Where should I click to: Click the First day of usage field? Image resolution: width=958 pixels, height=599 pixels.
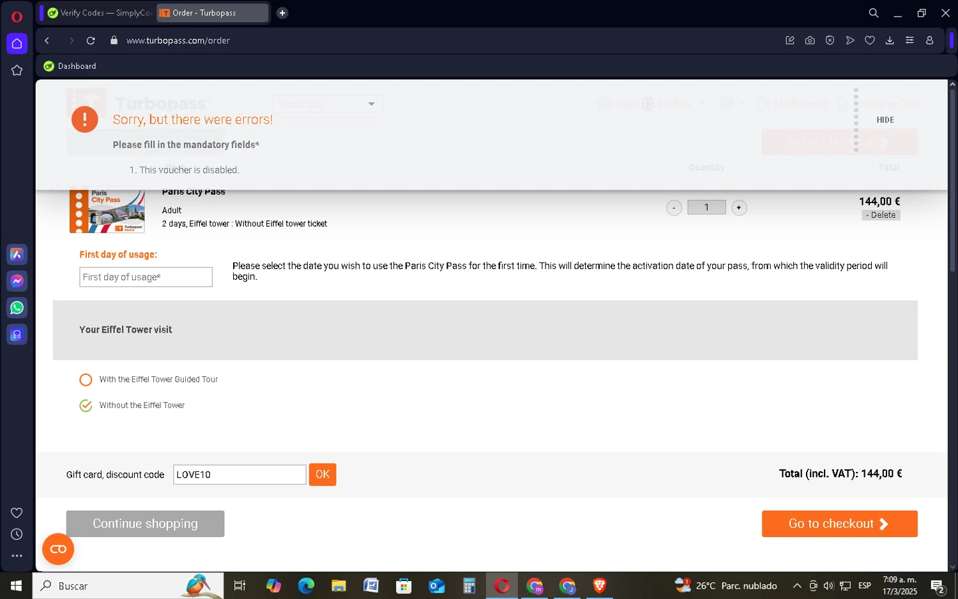point(146,277)
